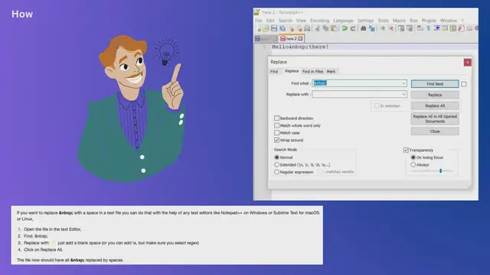Toggle Synchronize Vertical Scrolling icon
This screenshot has width=490, height=275.
[x=401, y=29]
